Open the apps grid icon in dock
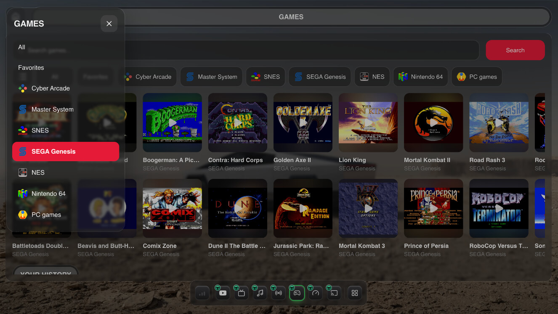 (355, 293)
